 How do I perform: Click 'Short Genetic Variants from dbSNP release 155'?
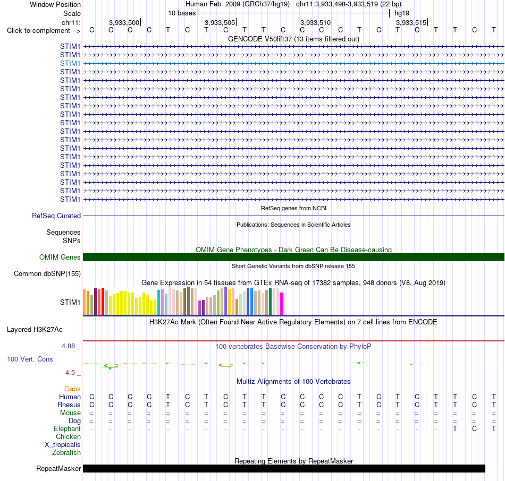pyautogui.click(x=293, y=266)
